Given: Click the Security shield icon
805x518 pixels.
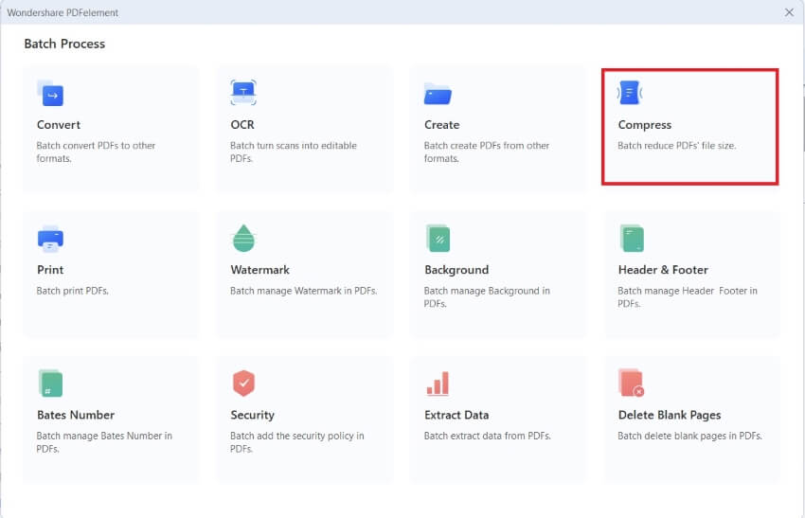Looking at the screenshot, I should (x=243, y=383).
